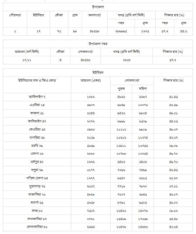Click the উপজেলা শহর table title
Image resolution: width=196 pixels, height=234 pixels.
98,44
